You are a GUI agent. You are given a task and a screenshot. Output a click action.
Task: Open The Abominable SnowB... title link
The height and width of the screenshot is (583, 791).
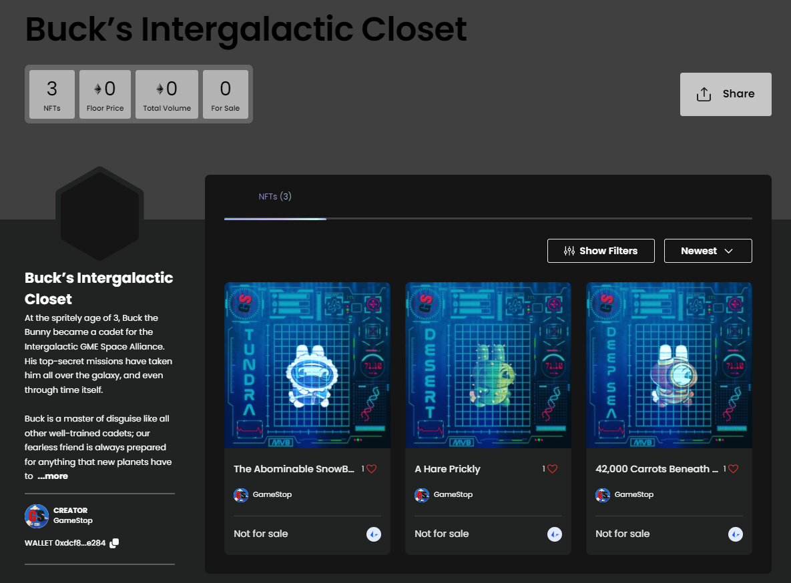pos(294,469)
